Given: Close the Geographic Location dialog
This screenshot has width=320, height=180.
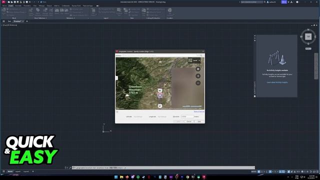Looking at the screenshot, I should pos(203,51).
